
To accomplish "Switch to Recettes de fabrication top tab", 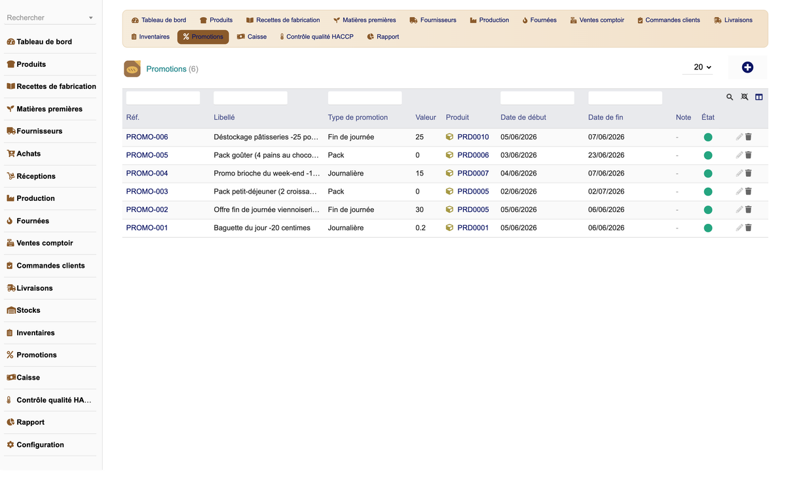I will [x=283, y=20].
